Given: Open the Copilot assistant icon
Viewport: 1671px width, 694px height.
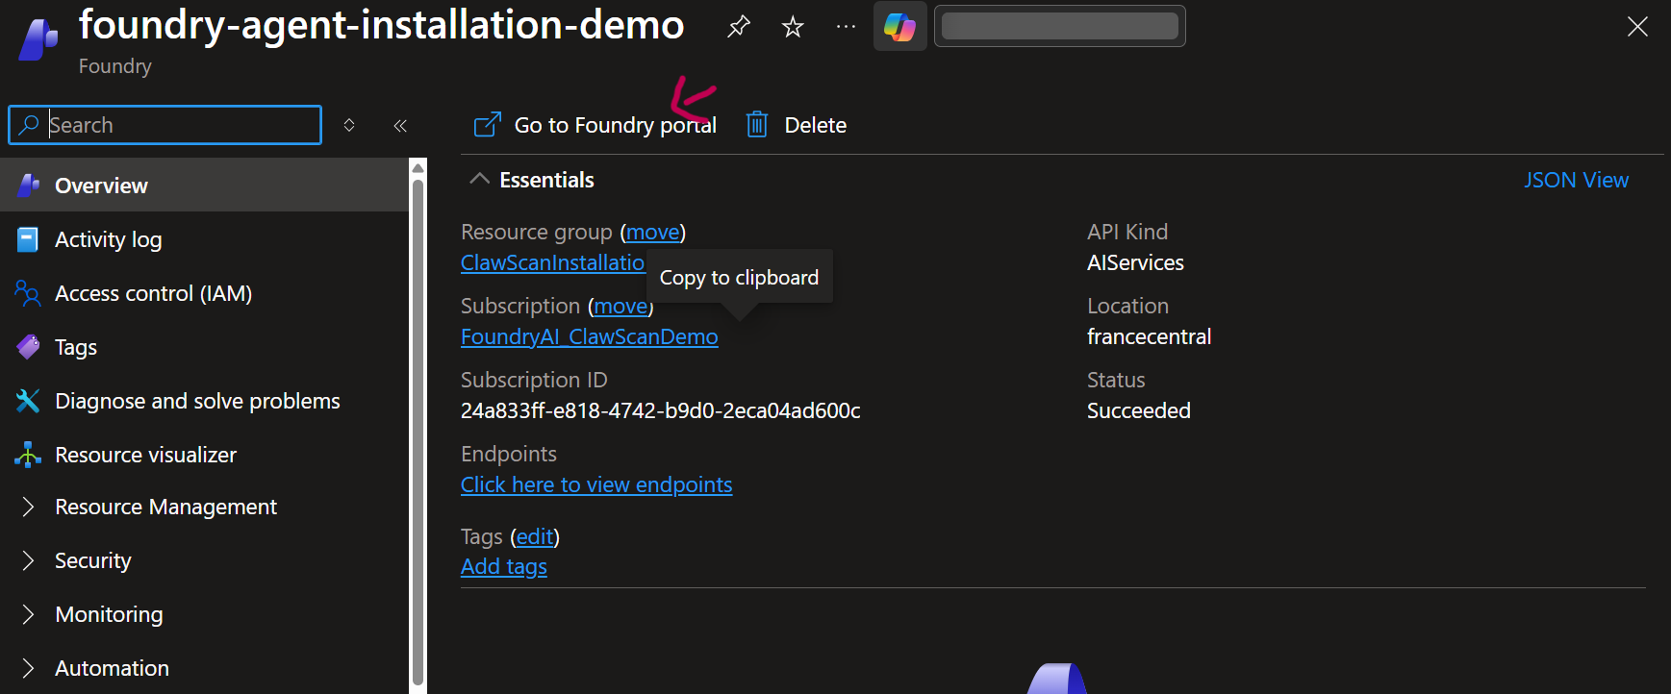Looking at the screenshot, I should click(x=899, y=27).
